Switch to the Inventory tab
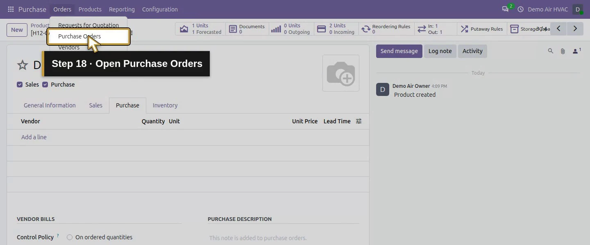590x245 pixels. pos(165,105)
